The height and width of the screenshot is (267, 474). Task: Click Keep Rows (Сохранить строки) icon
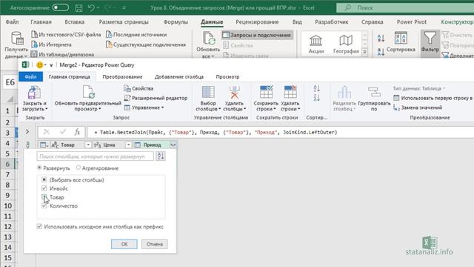click(266, 92)
